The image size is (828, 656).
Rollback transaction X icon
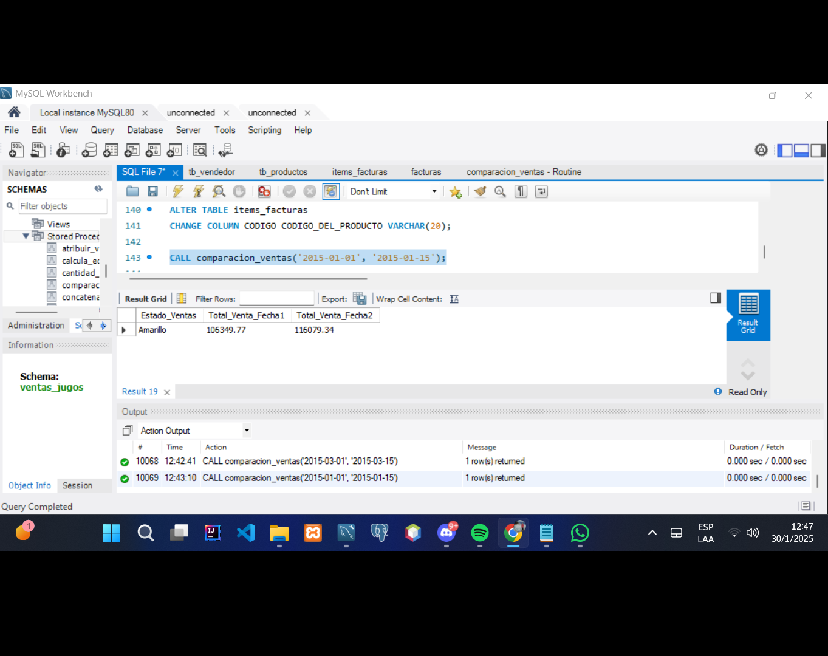click(310, 191)
